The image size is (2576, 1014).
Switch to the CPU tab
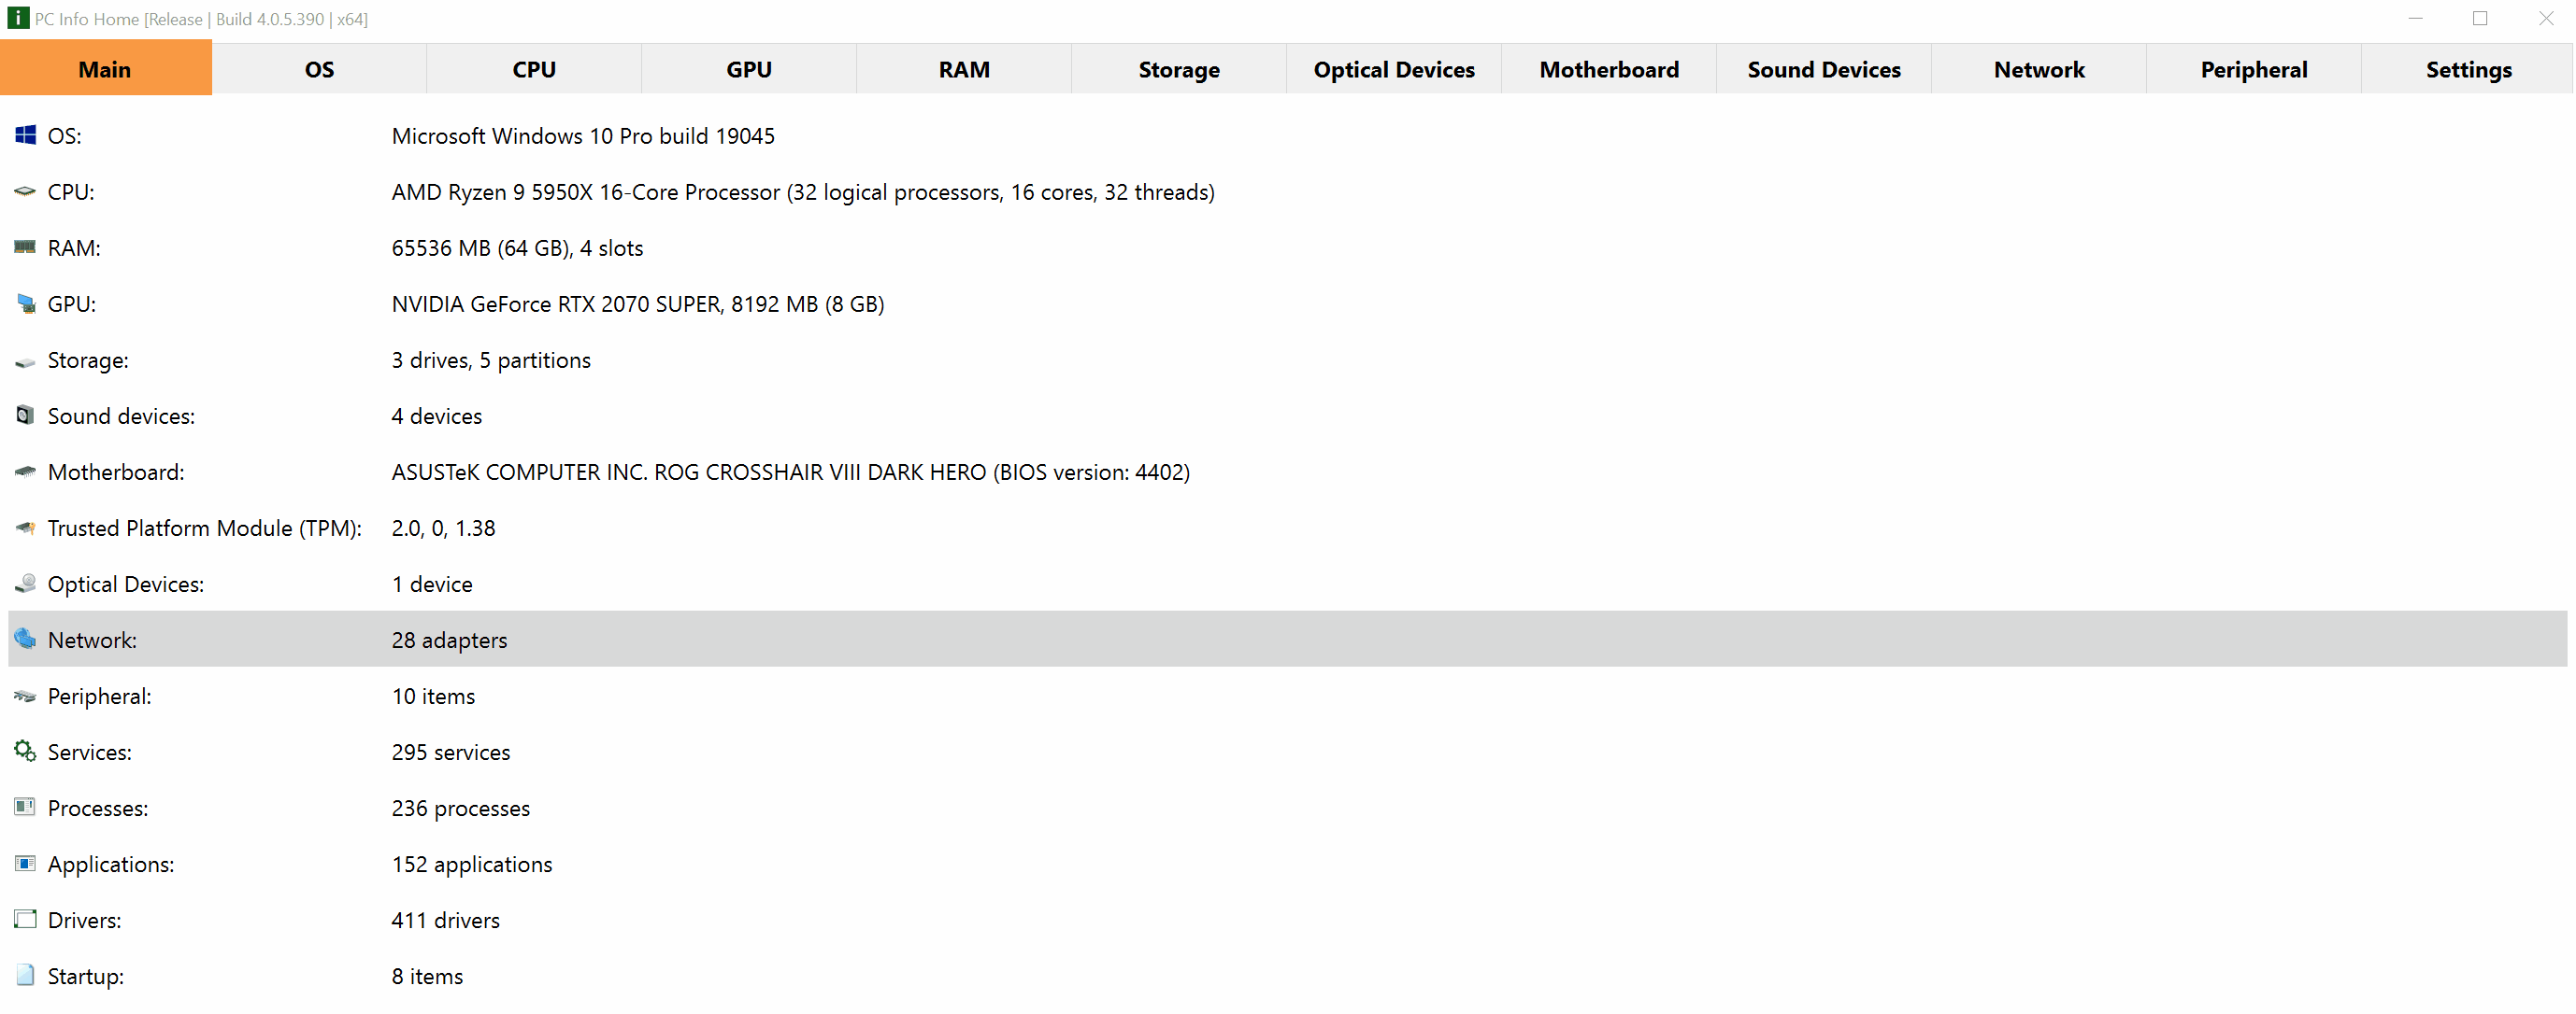pyautogui.click(x=534, y=69)
